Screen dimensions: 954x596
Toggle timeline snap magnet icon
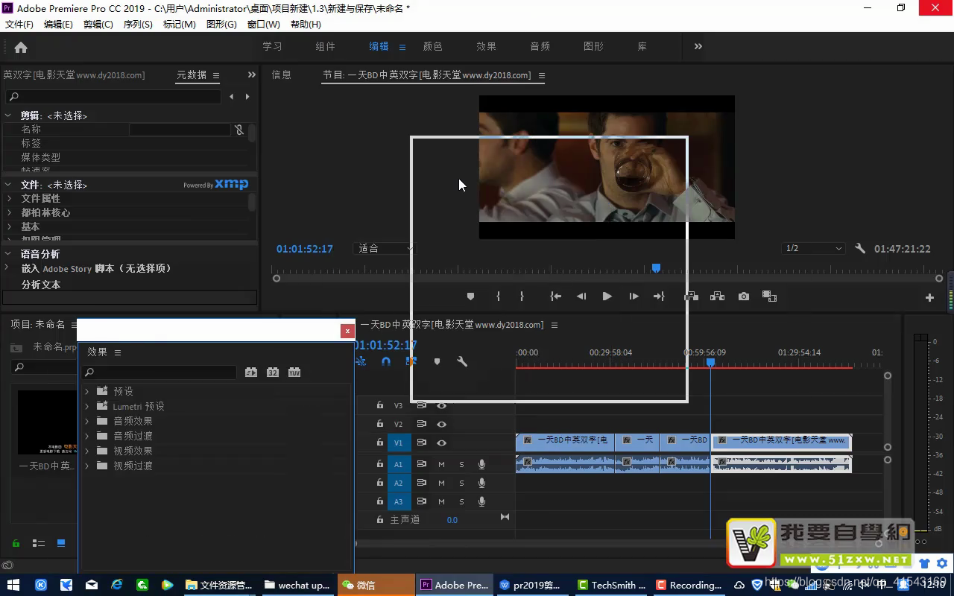385,361
